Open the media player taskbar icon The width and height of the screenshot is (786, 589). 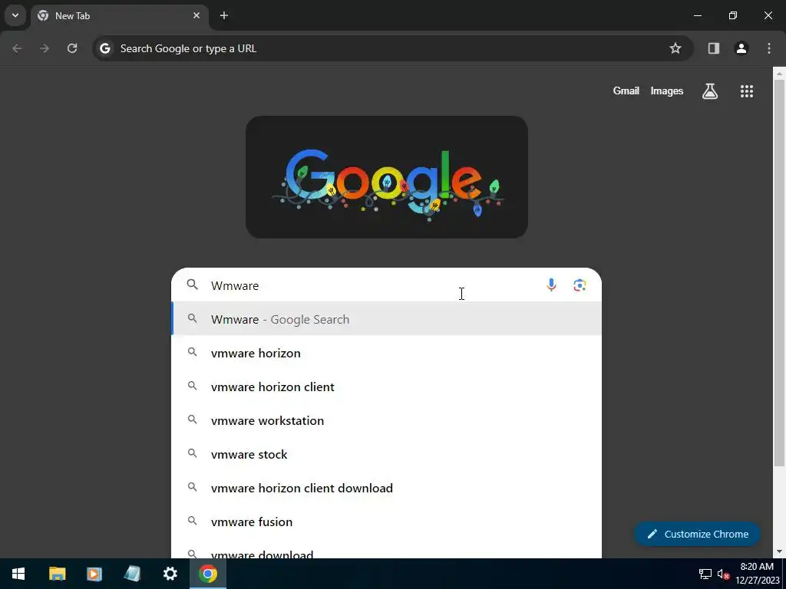click(94, 574)
